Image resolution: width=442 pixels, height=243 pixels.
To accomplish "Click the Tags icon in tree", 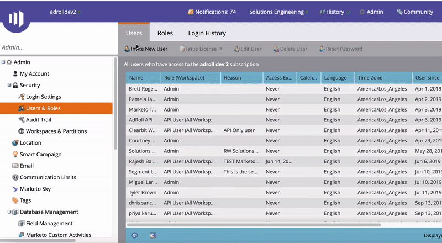I will [15, 200].
